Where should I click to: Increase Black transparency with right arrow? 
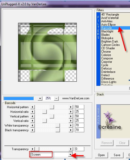71,130
